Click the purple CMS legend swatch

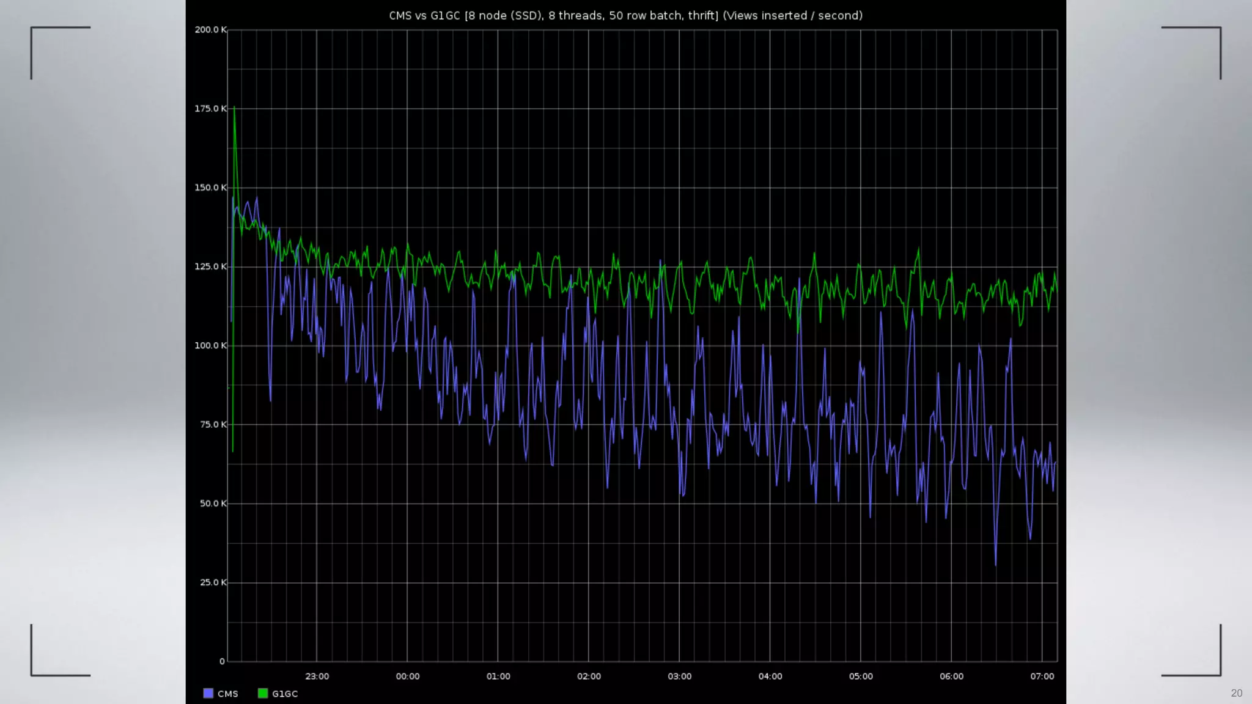click(208, 694)
